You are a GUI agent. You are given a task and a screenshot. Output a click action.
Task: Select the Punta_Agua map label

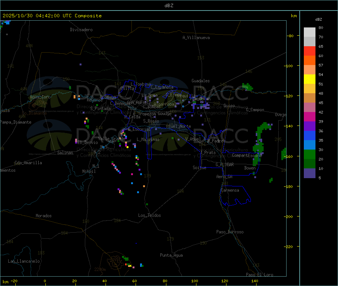point(171,255)
